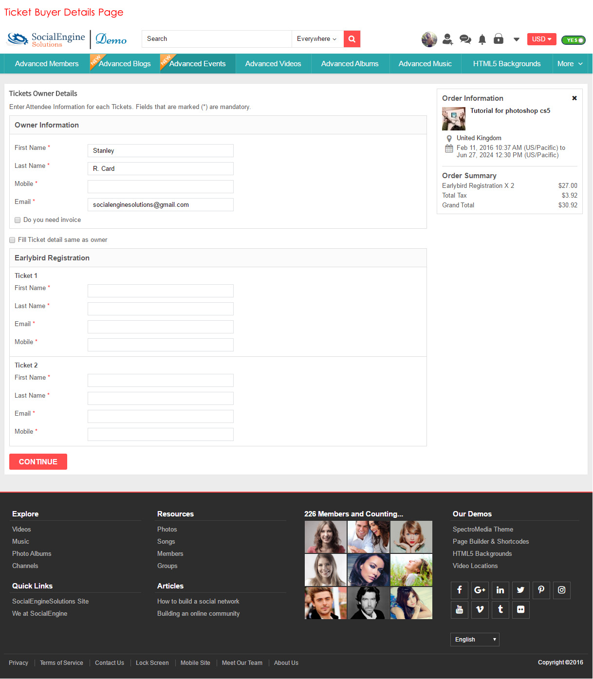593x679 pixels.
Task: Open the Pinterest social link icon
Action: pyautogui.click(x=541, y=590)
